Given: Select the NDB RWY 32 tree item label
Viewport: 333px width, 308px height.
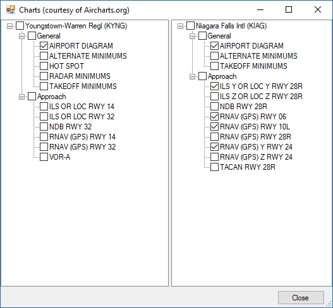Looking at the screenshot, I should (x=71, y=127).
